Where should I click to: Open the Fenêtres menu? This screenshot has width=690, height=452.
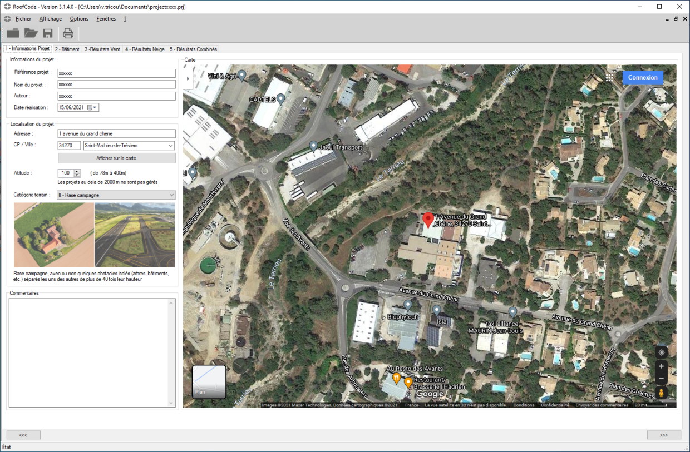[106, 19]
